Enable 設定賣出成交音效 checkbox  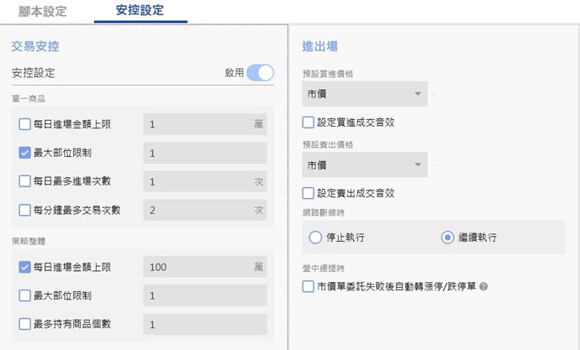pos(308,192)
